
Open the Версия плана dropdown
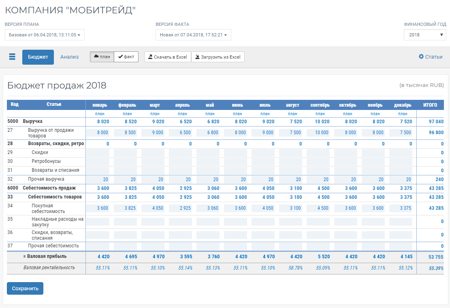(45, 35)
